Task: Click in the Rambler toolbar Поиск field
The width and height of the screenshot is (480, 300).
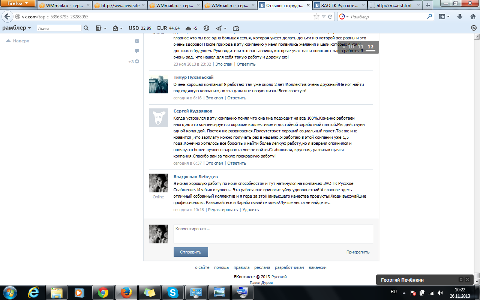Action: (59, 28)
